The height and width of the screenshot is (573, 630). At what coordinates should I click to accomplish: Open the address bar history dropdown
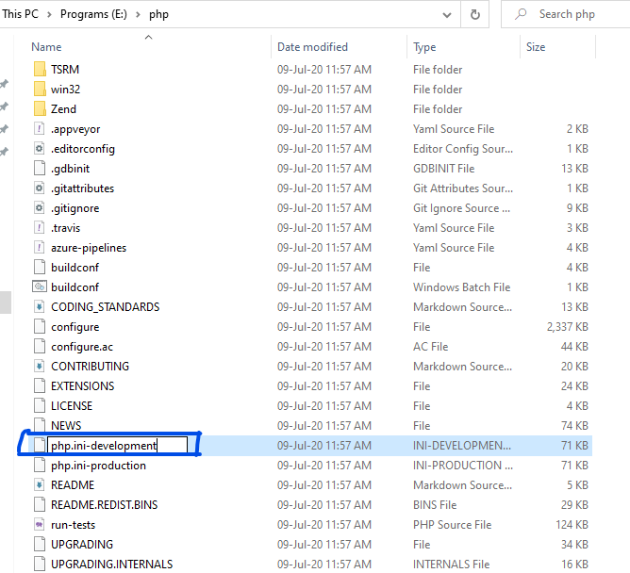pos(446,15)
